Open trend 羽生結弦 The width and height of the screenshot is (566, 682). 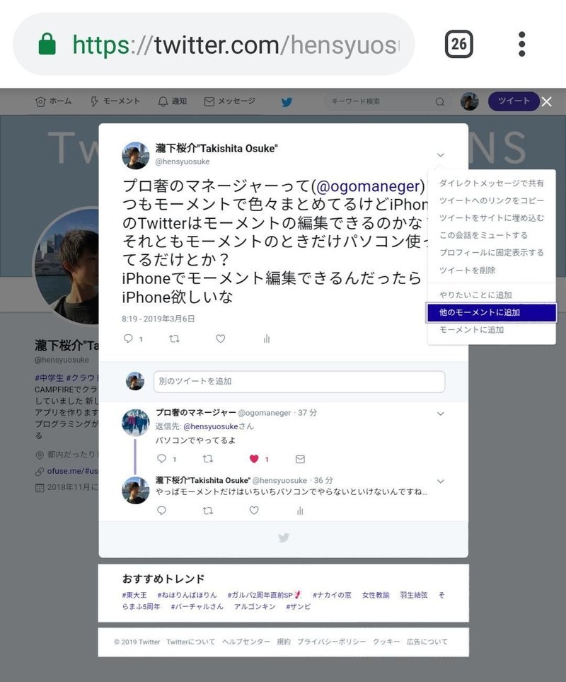pos(413,595)
